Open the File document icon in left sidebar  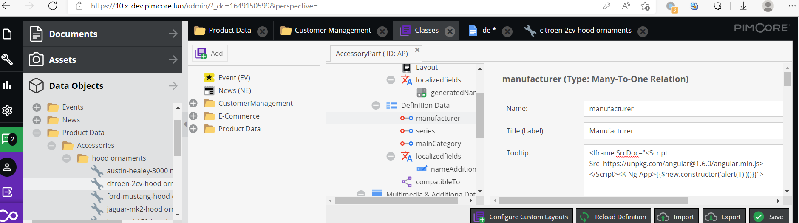pos(7,34)
